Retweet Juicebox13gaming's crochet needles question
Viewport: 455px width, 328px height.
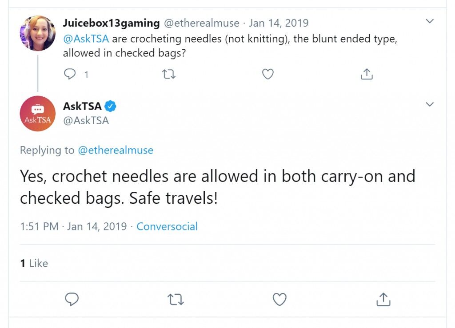coord(168,74)
